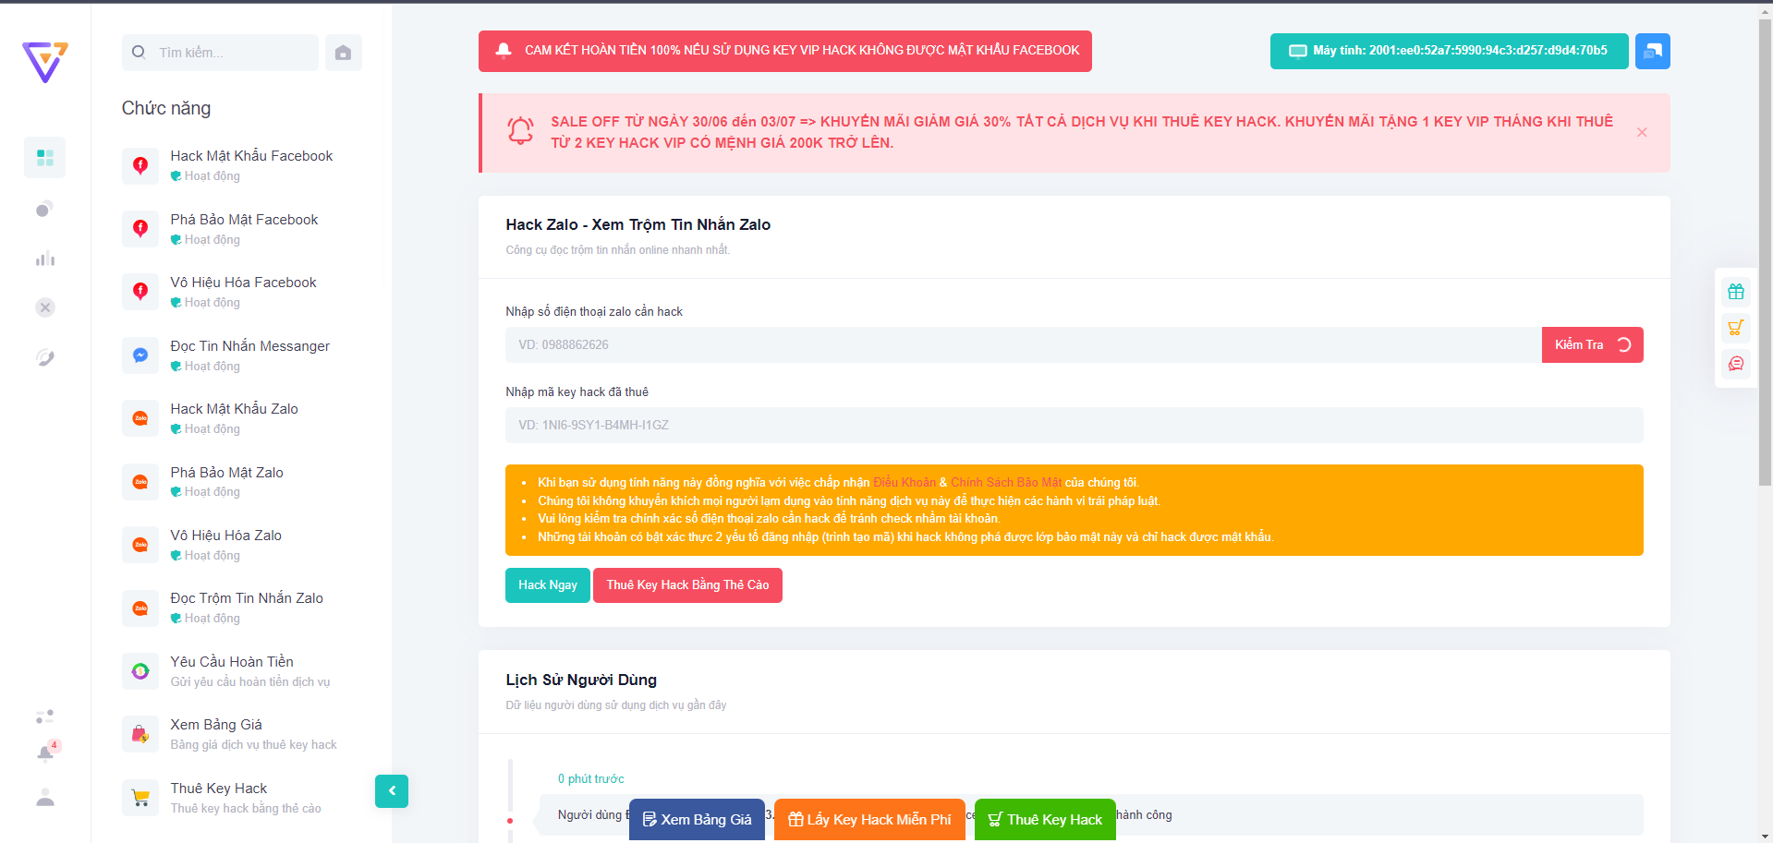Open the shopping cart icon on right side panel

[x=1736, y=328]
